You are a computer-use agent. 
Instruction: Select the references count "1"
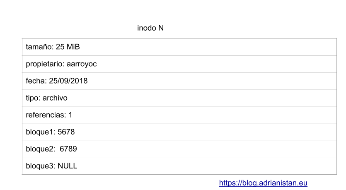(x=70, y=115)
